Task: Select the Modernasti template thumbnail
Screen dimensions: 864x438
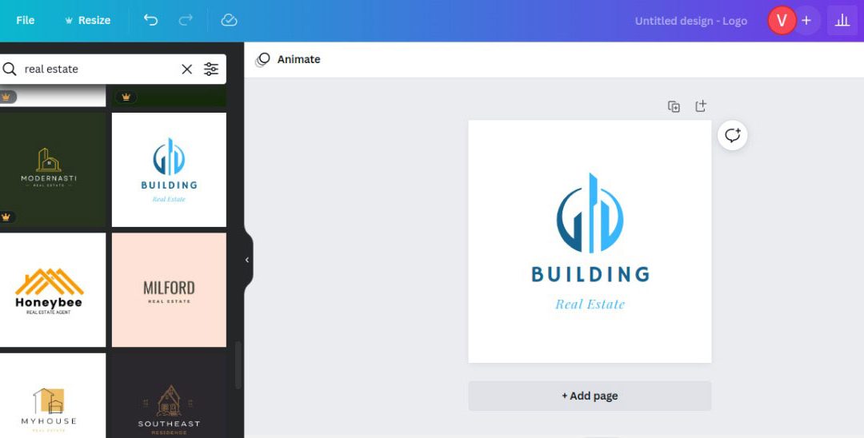Action: pyautogui.click(x=52, y=169)
